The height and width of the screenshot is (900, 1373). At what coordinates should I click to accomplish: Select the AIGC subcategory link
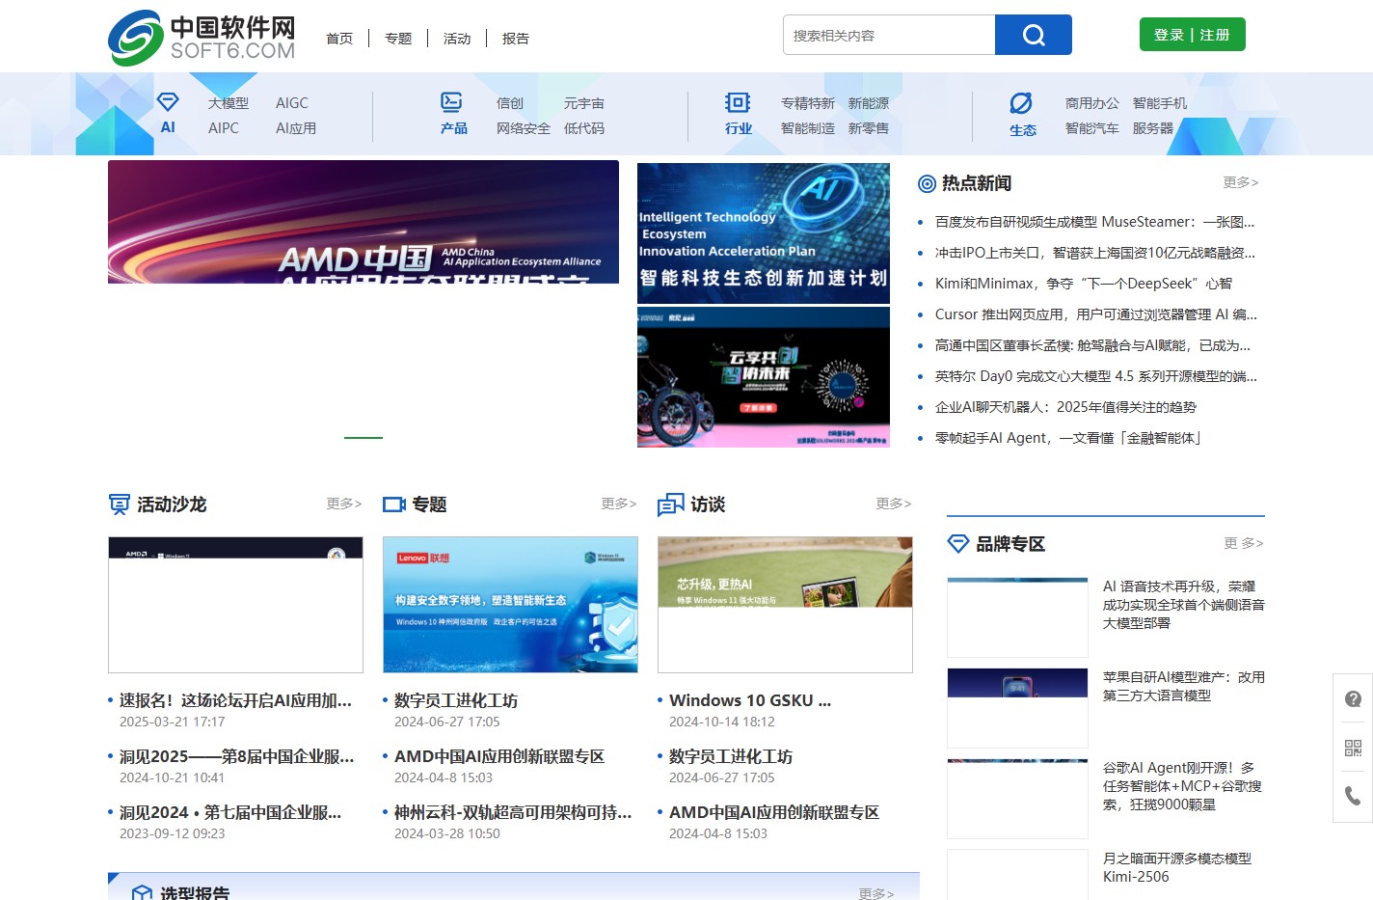click(292, 103)
